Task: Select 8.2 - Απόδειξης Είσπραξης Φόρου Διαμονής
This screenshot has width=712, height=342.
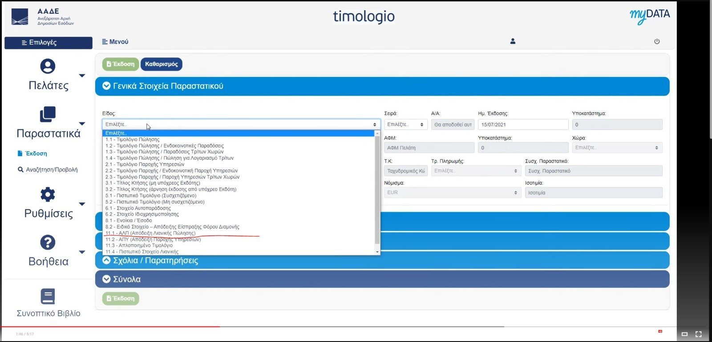Action: point(239,227)
